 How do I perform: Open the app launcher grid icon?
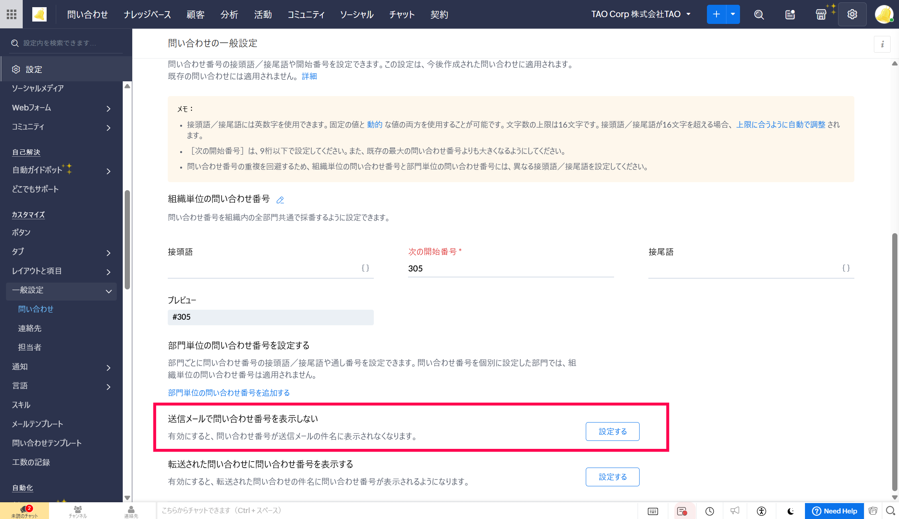click(12, 14)
